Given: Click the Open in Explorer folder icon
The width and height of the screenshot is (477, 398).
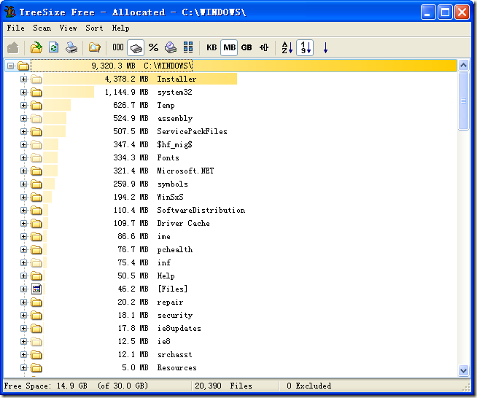Looking at the screenshot, I should [x=94, y=47].
